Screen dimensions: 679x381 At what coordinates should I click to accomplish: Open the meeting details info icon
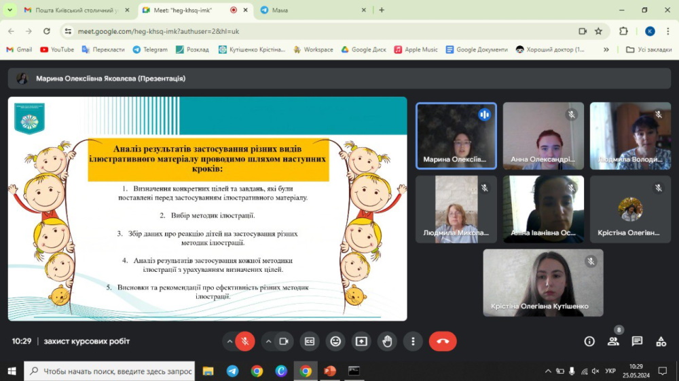click(589, 342)
